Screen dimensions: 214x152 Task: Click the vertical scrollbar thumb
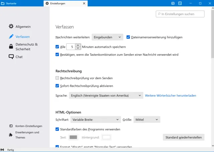213,34
